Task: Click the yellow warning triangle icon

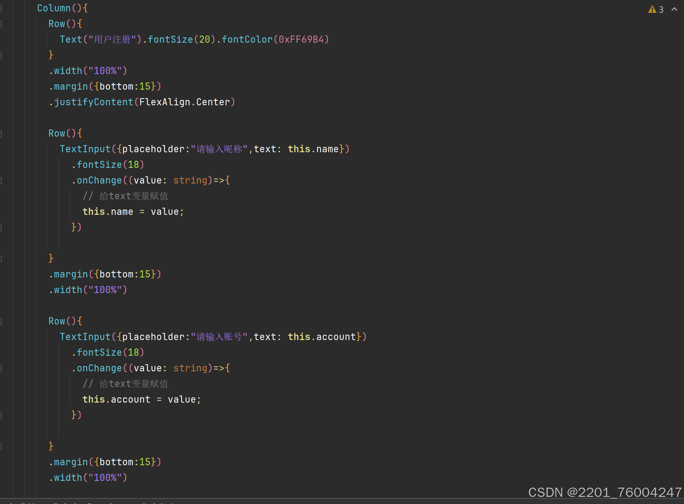Action: [x=652, y=9]
